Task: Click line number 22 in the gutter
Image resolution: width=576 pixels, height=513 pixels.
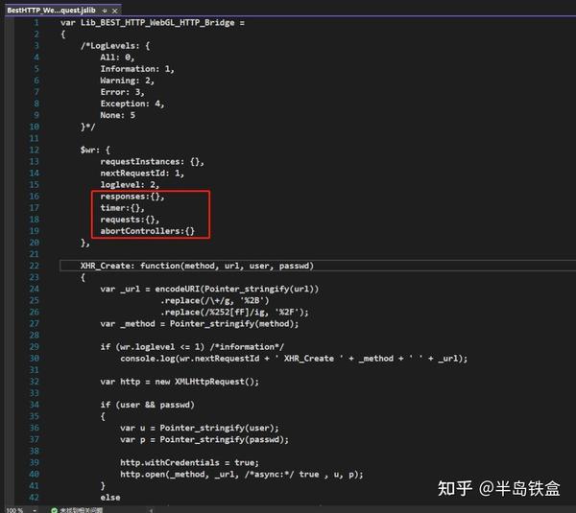Action: tap(34, 266)
